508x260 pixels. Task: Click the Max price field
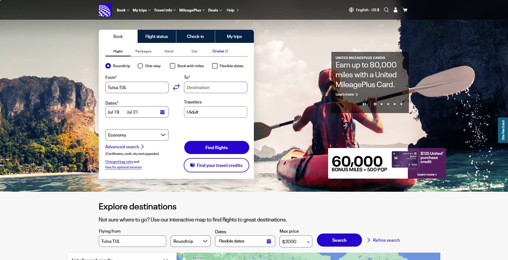[296, 241]
